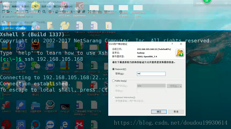Click the ssh://192.168.105.168:22 address bar
The width and height of the screenshot is (231, 129).
tap(19, 17)
